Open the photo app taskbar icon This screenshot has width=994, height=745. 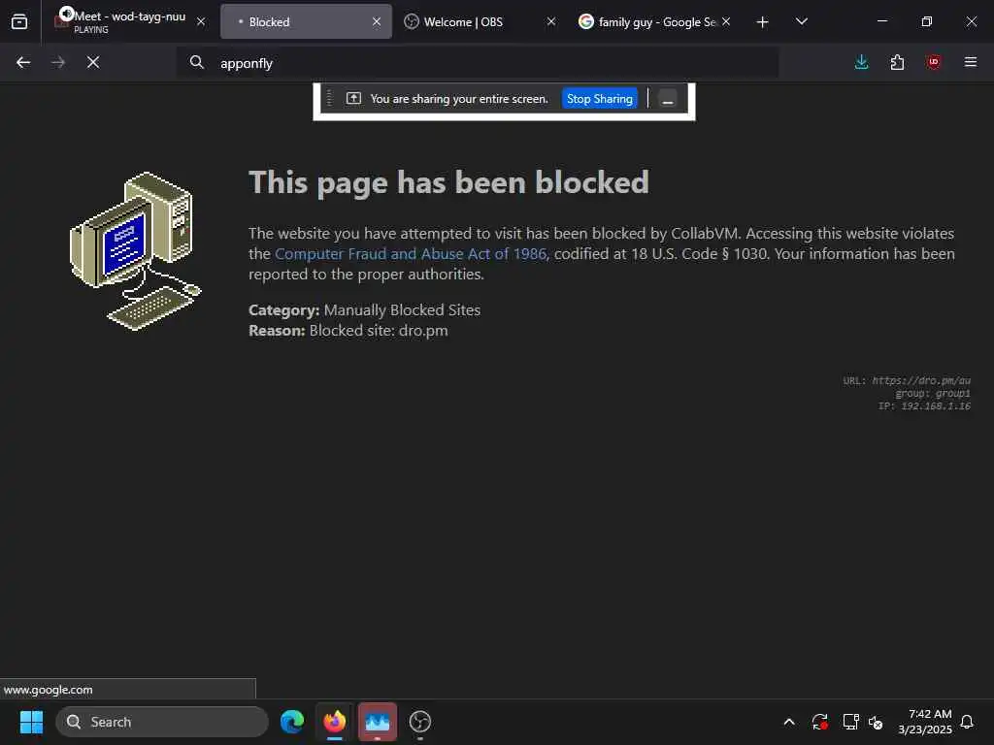tap(378, 722)
